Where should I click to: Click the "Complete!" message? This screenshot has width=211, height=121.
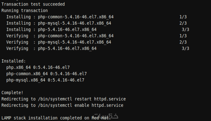12,93
